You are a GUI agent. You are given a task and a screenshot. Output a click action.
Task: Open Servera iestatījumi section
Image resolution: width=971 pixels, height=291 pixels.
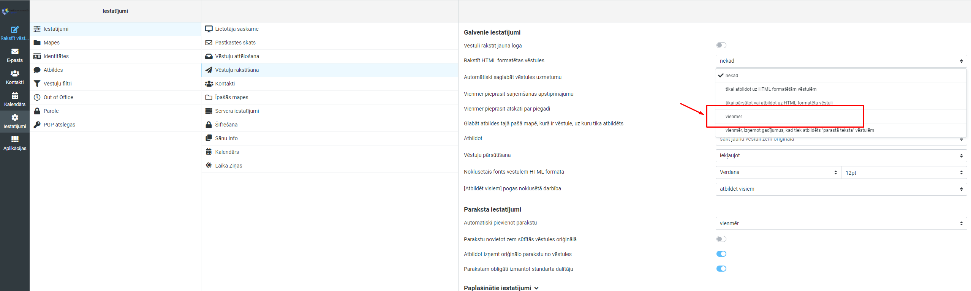(x=237, y=111)
